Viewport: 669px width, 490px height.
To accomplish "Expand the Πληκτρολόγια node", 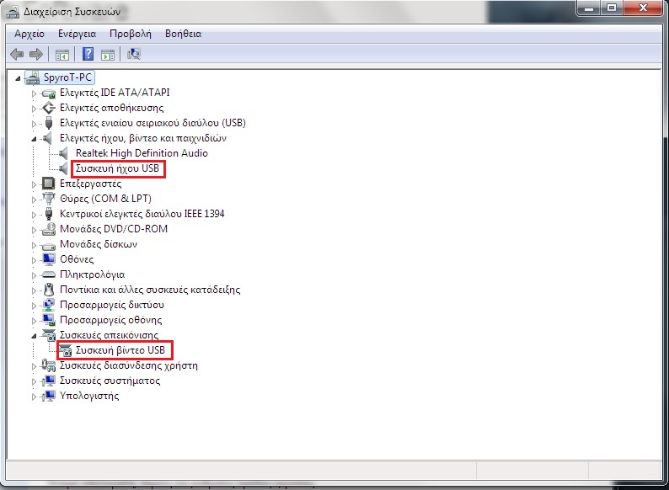I will coord(34,275).
